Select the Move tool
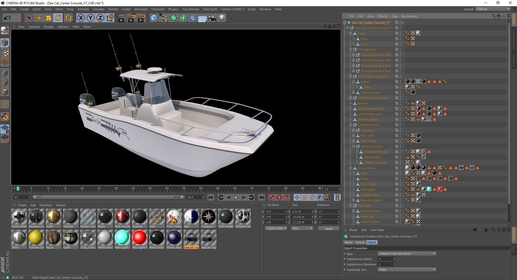Viewport: 517px width, 280px height. pos(39,18)
